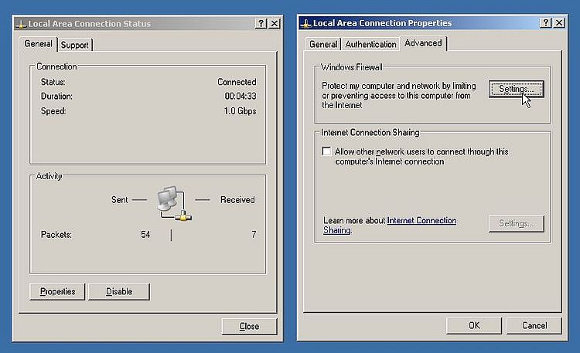The image size is (580, 353).
Task: Select General tab in Properties window
Action: [x=323, y=44]
